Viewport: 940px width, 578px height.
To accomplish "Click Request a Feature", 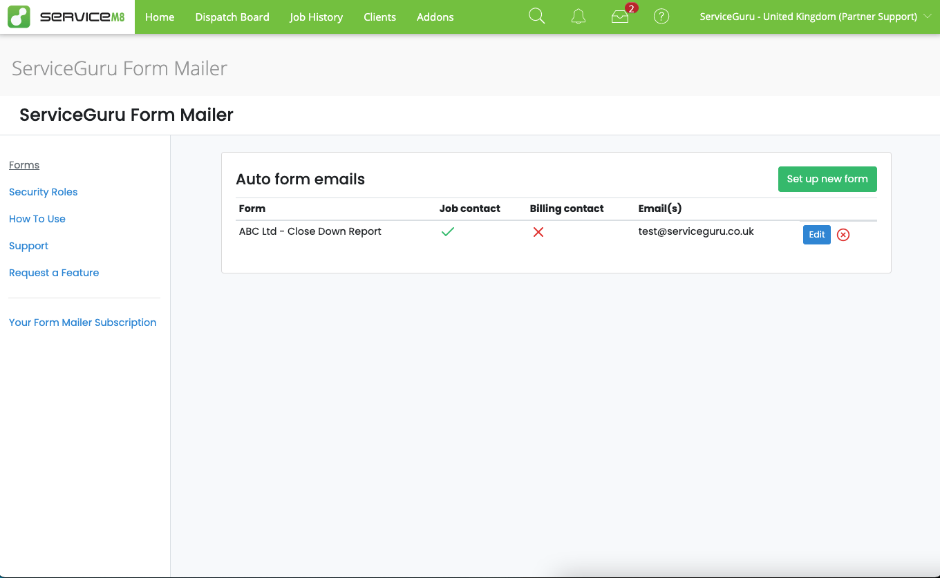I will point(54,273).
